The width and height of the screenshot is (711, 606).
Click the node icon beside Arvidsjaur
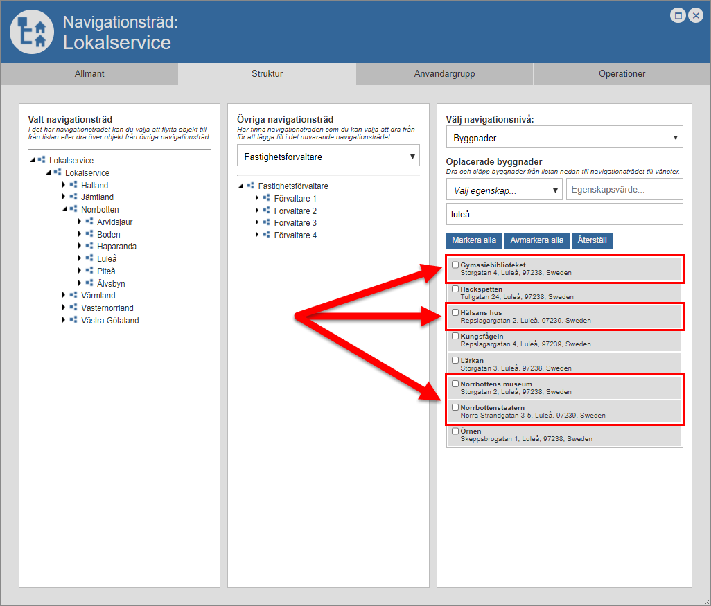89,222
